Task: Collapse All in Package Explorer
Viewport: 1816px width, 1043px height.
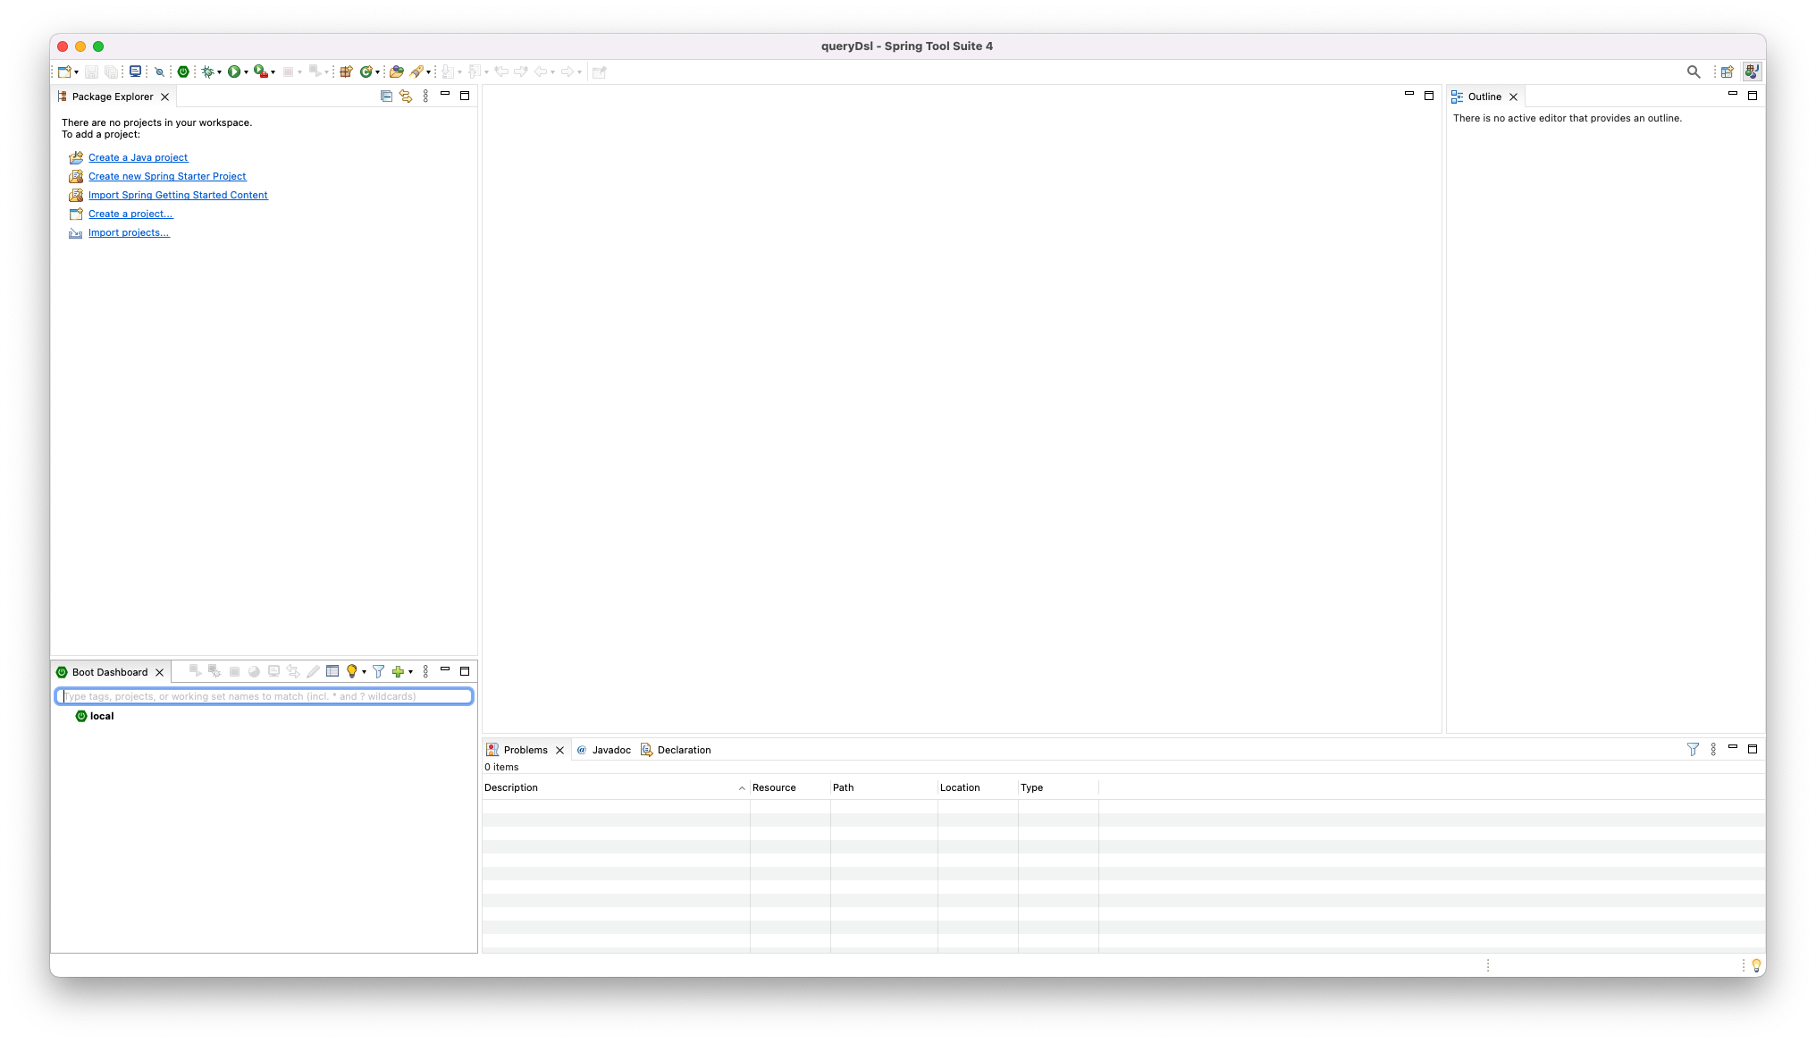Action: (x=386, y=96)
